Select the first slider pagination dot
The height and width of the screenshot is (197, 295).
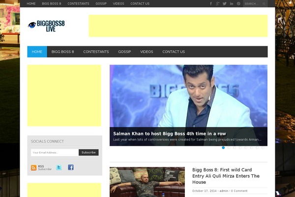[223, 148]
